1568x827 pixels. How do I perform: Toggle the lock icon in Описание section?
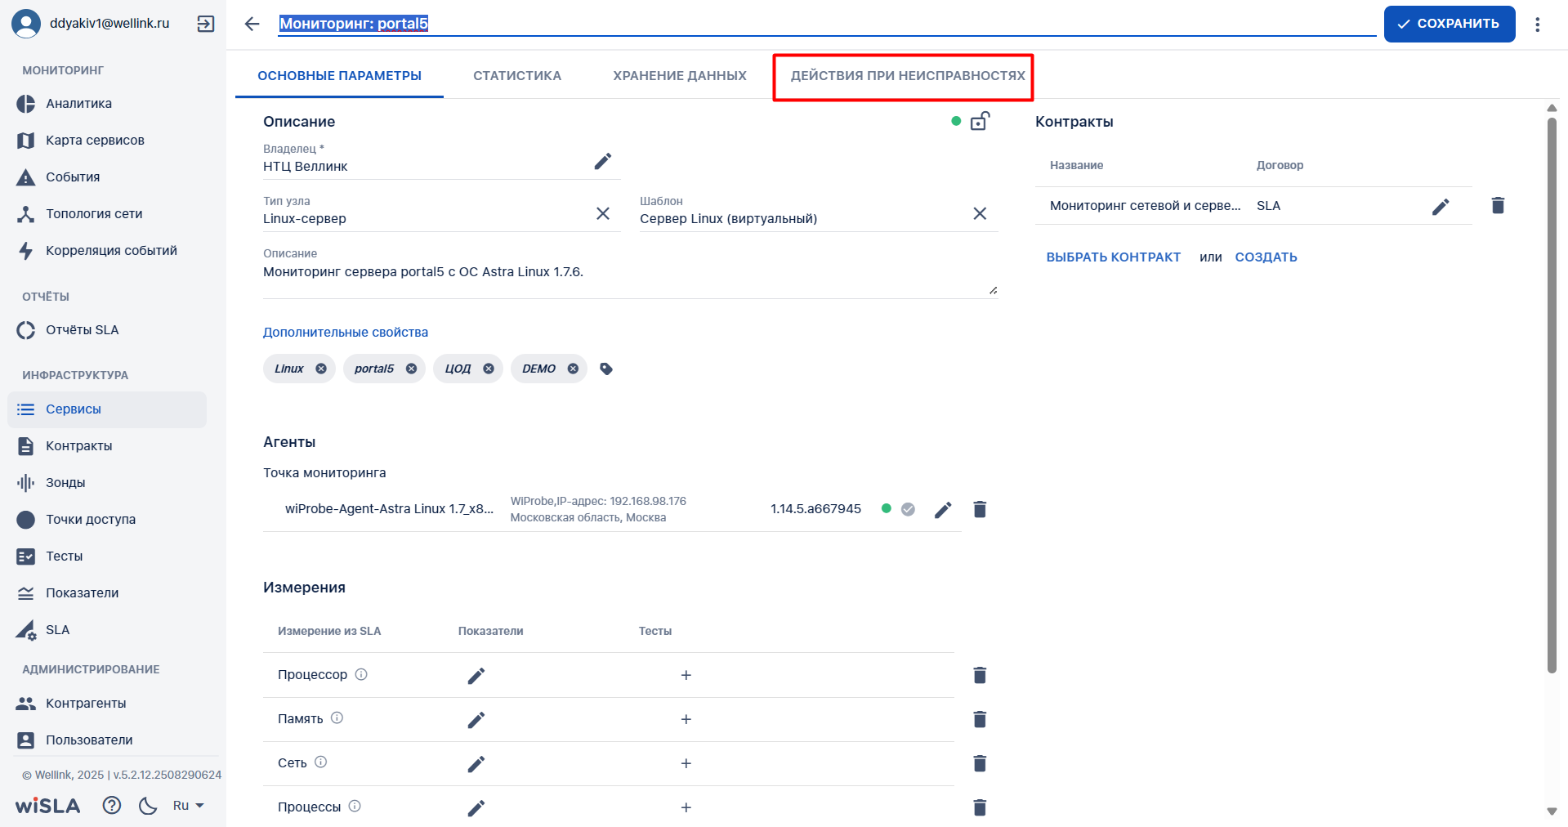pyautogui.click(x=980, y=121)
